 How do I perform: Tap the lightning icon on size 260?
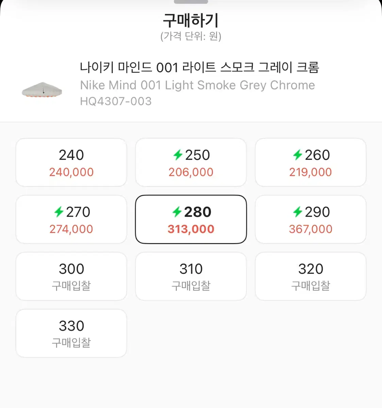298,155
